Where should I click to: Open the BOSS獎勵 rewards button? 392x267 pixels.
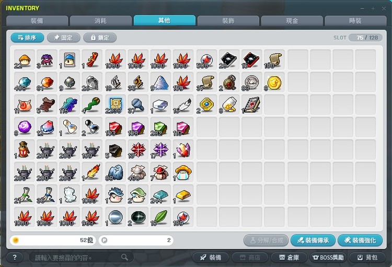[x=328, y=258]
